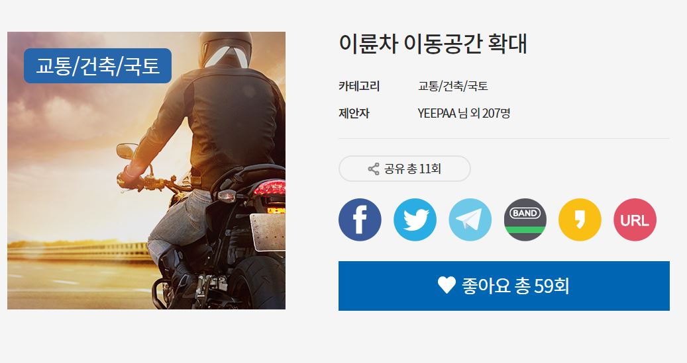Click the share symbol beside 공유 총 11회
The image size is (687, 363).
tap(374, 169)
